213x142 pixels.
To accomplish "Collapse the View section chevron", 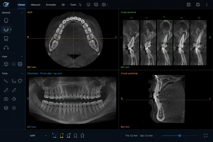I will pyautogui.click(x=22, y=57).
